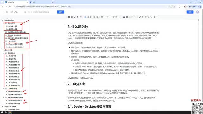
Task: Click heading 1. 什么是Dify
Action: tap(78, 27)
